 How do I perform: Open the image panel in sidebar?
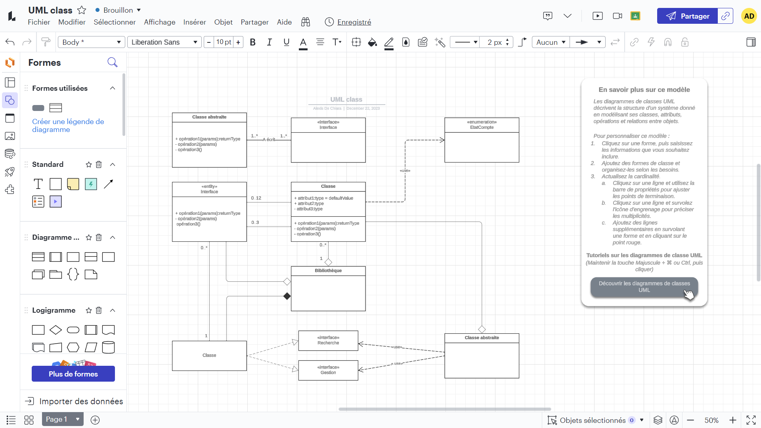coord(10,136)
